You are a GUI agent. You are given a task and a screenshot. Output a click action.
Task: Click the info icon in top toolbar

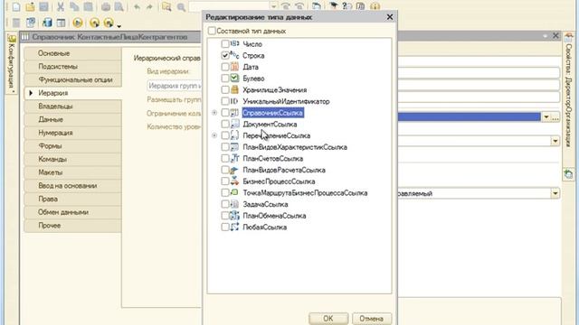click(x=375, y=6)
